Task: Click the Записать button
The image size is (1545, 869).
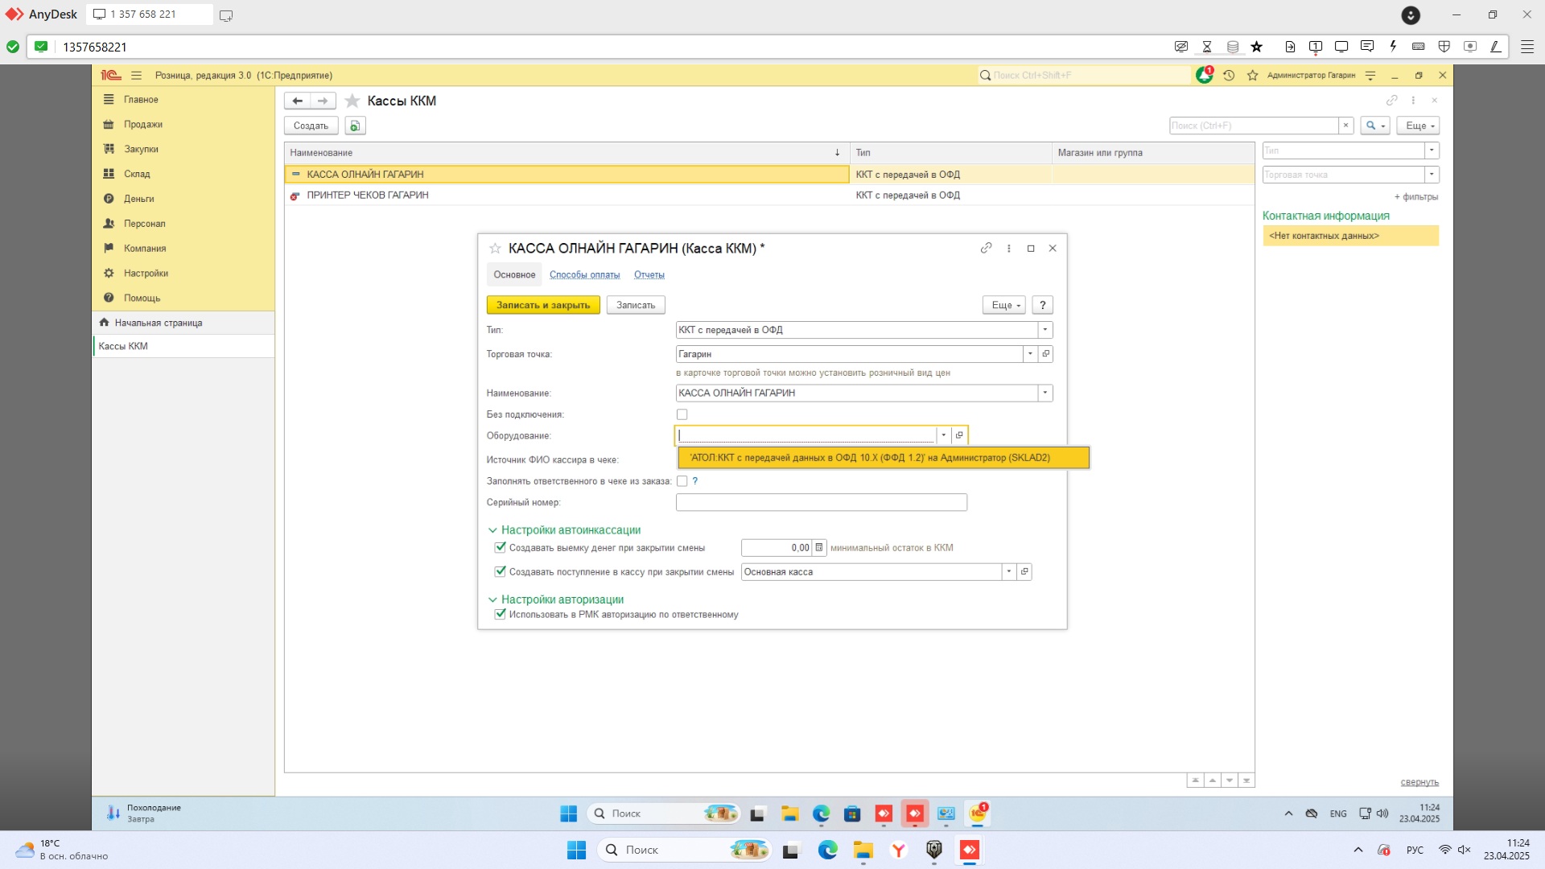Action: 636,306
